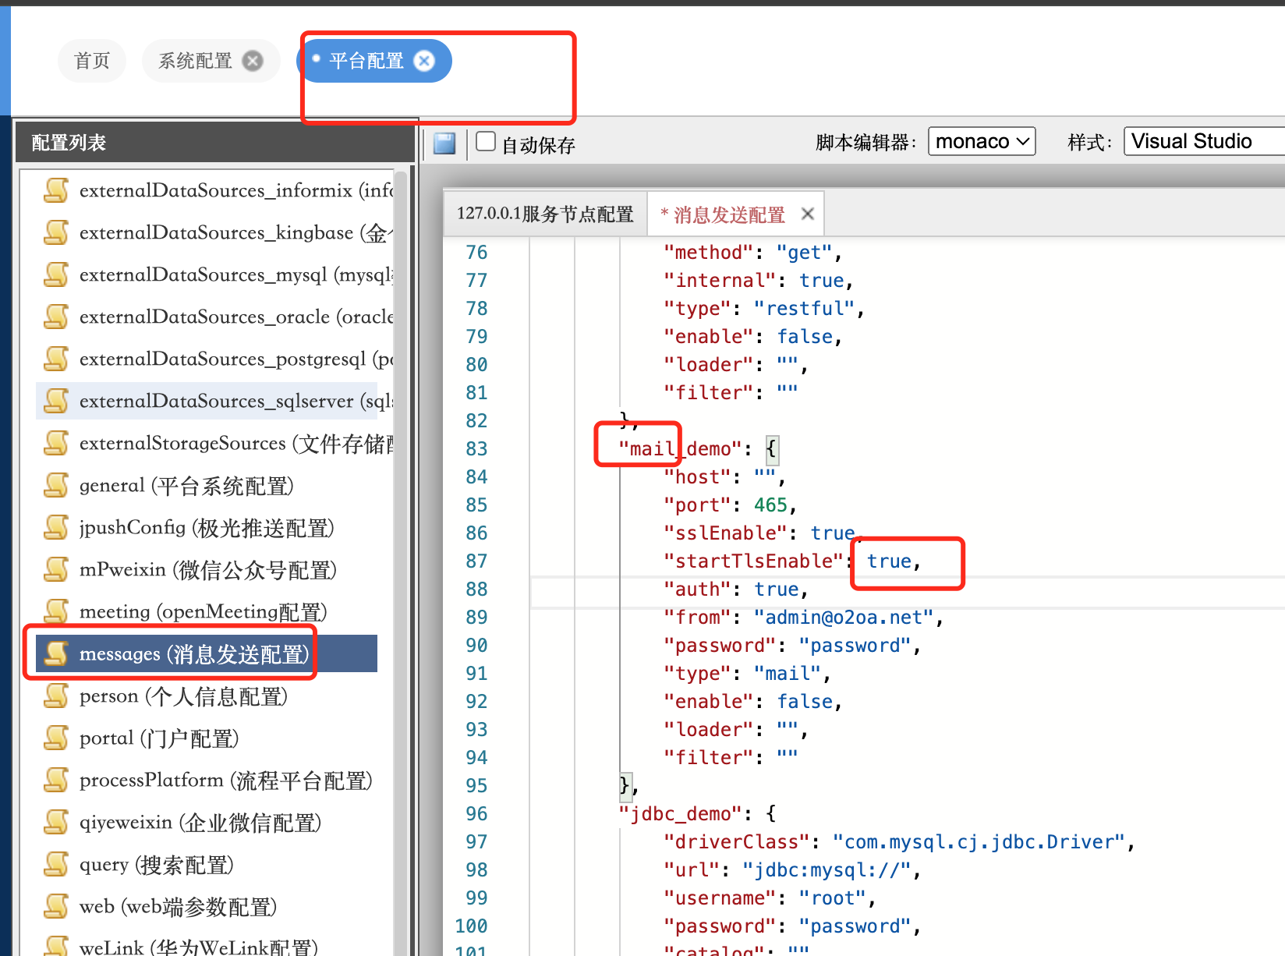The image size is (1285, 956).
Task: Click scroll icon beside externalStorageSources
Action: tap(56, 442)
